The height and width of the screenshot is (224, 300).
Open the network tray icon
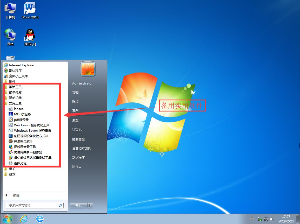pos(266,219)
